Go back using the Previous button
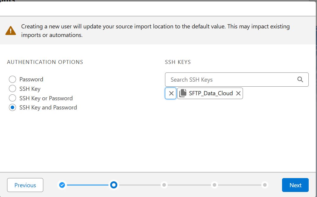317x197 pixels. click(25, 185)
